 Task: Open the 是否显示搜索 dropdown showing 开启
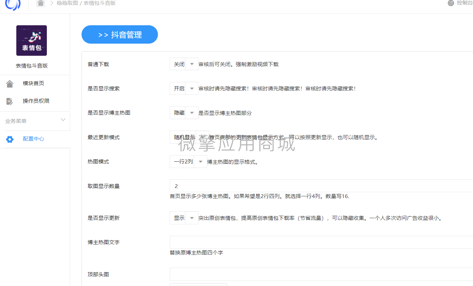[184, 88]
